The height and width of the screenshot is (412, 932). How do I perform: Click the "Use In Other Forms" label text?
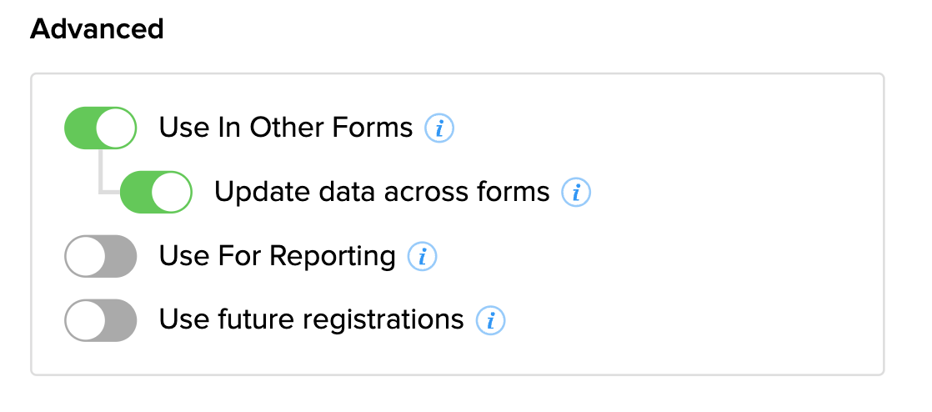pyautogui.click(x=286, y=128)
